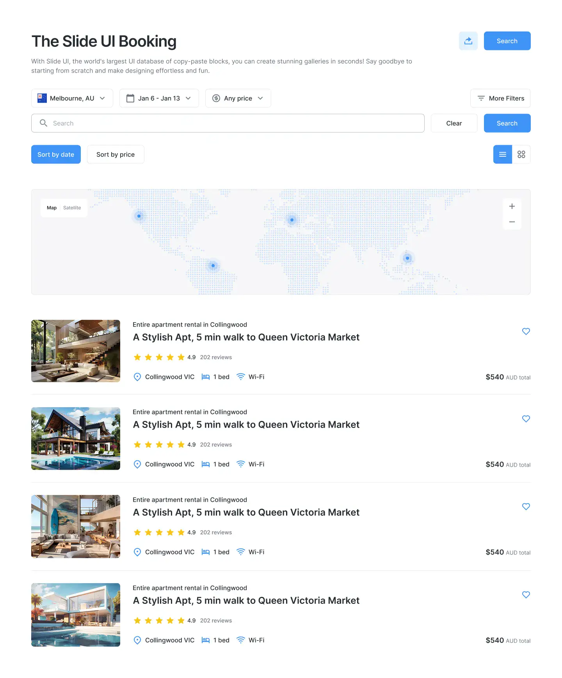Viewport: 562px width, 678px height.
Task: Click the calendar icon in date filter
Action: [130, 98]
